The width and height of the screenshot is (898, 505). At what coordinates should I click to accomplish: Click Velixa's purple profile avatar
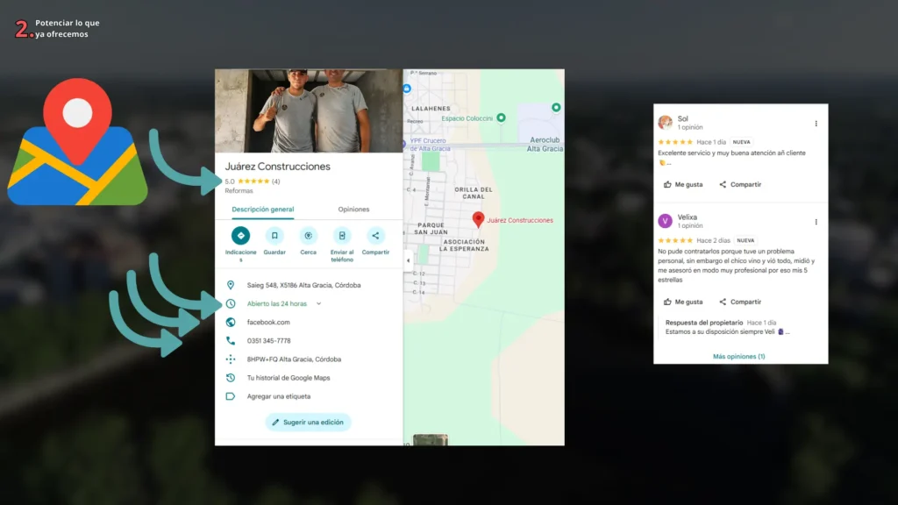(665, 220)
